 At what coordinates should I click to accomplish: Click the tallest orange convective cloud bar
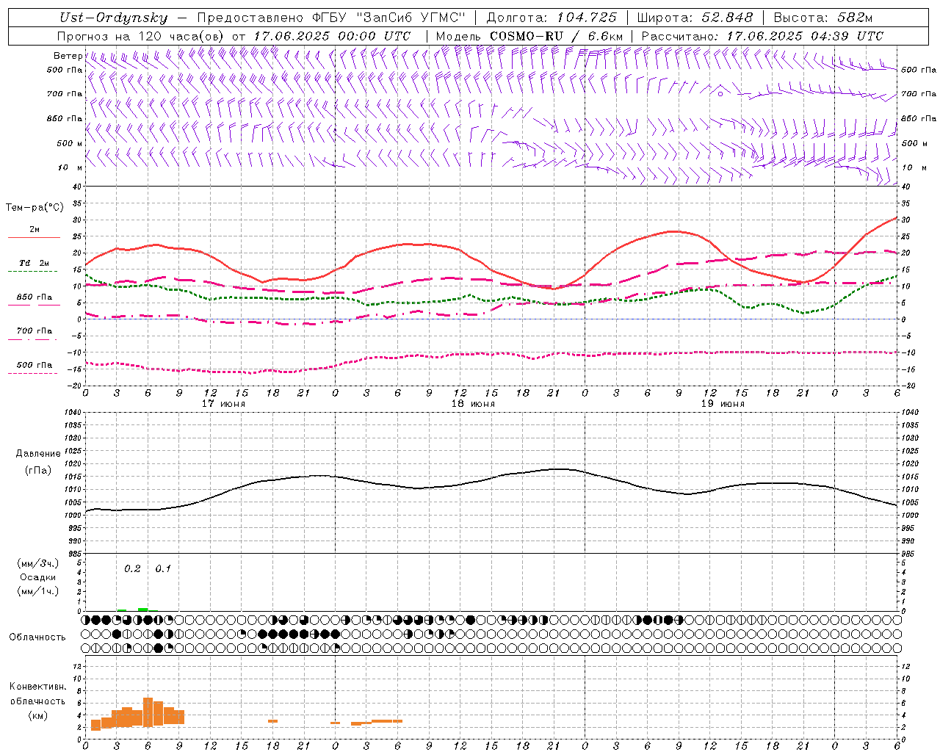tap(148, 712)
